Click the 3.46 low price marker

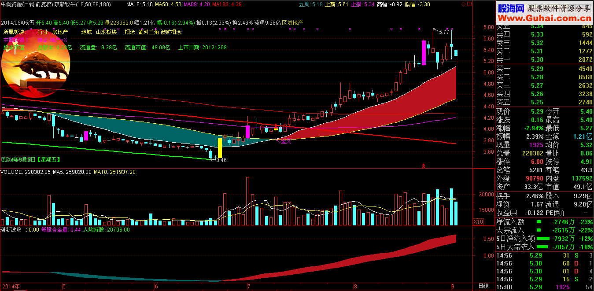(x=221, y=160)
